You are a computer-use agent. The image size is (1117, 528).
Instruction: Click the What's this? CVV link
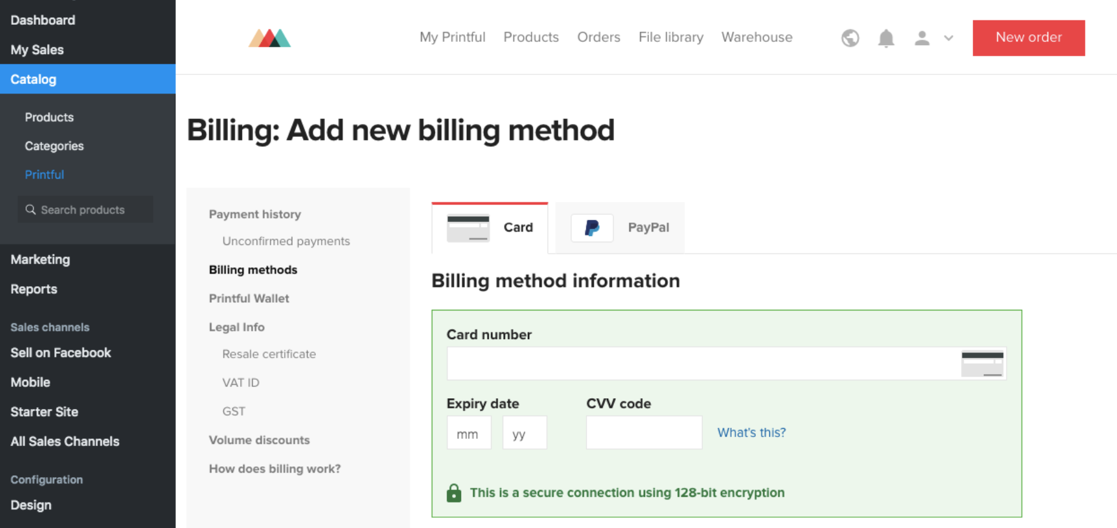coord(751,433)
